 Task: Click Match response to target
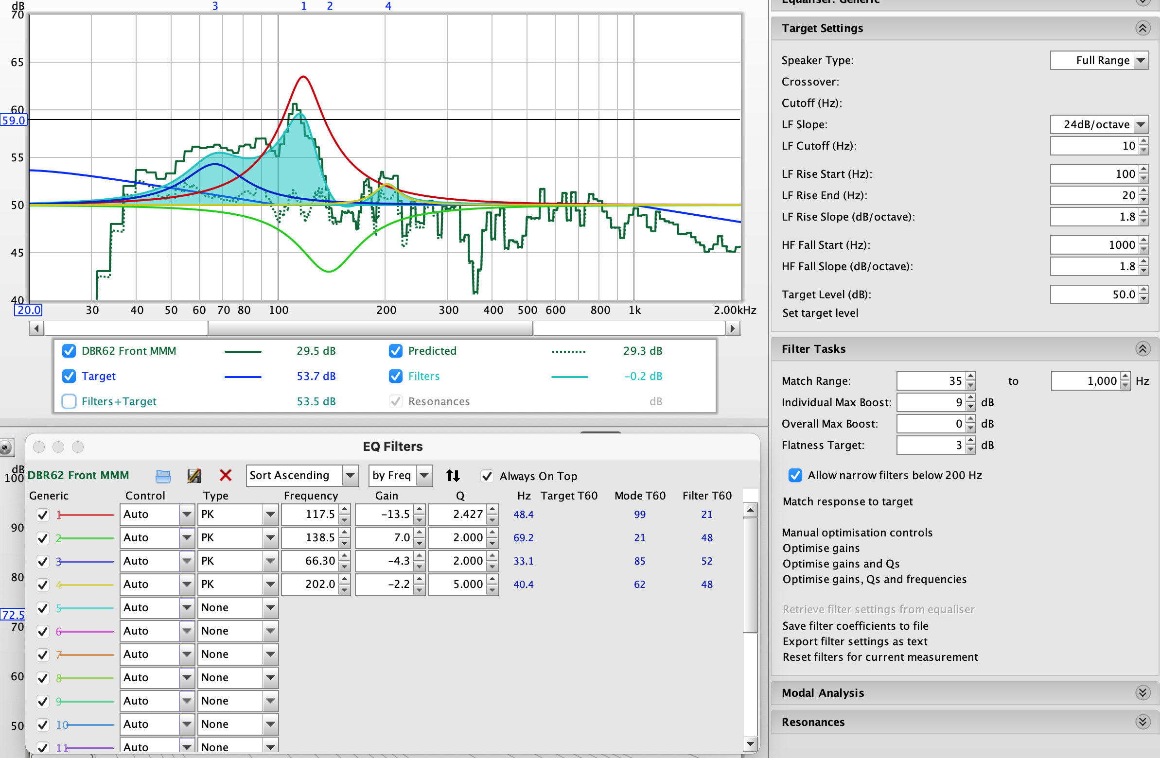847,501
